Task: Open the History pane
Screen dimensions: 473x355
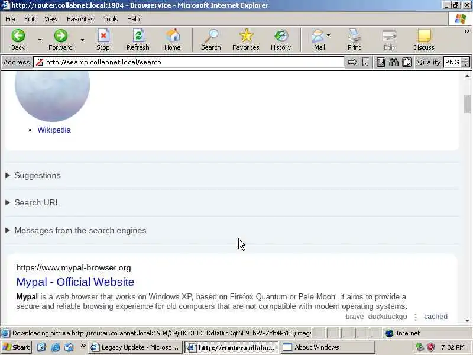Action: pyautogui.click(x=281, y=40)
